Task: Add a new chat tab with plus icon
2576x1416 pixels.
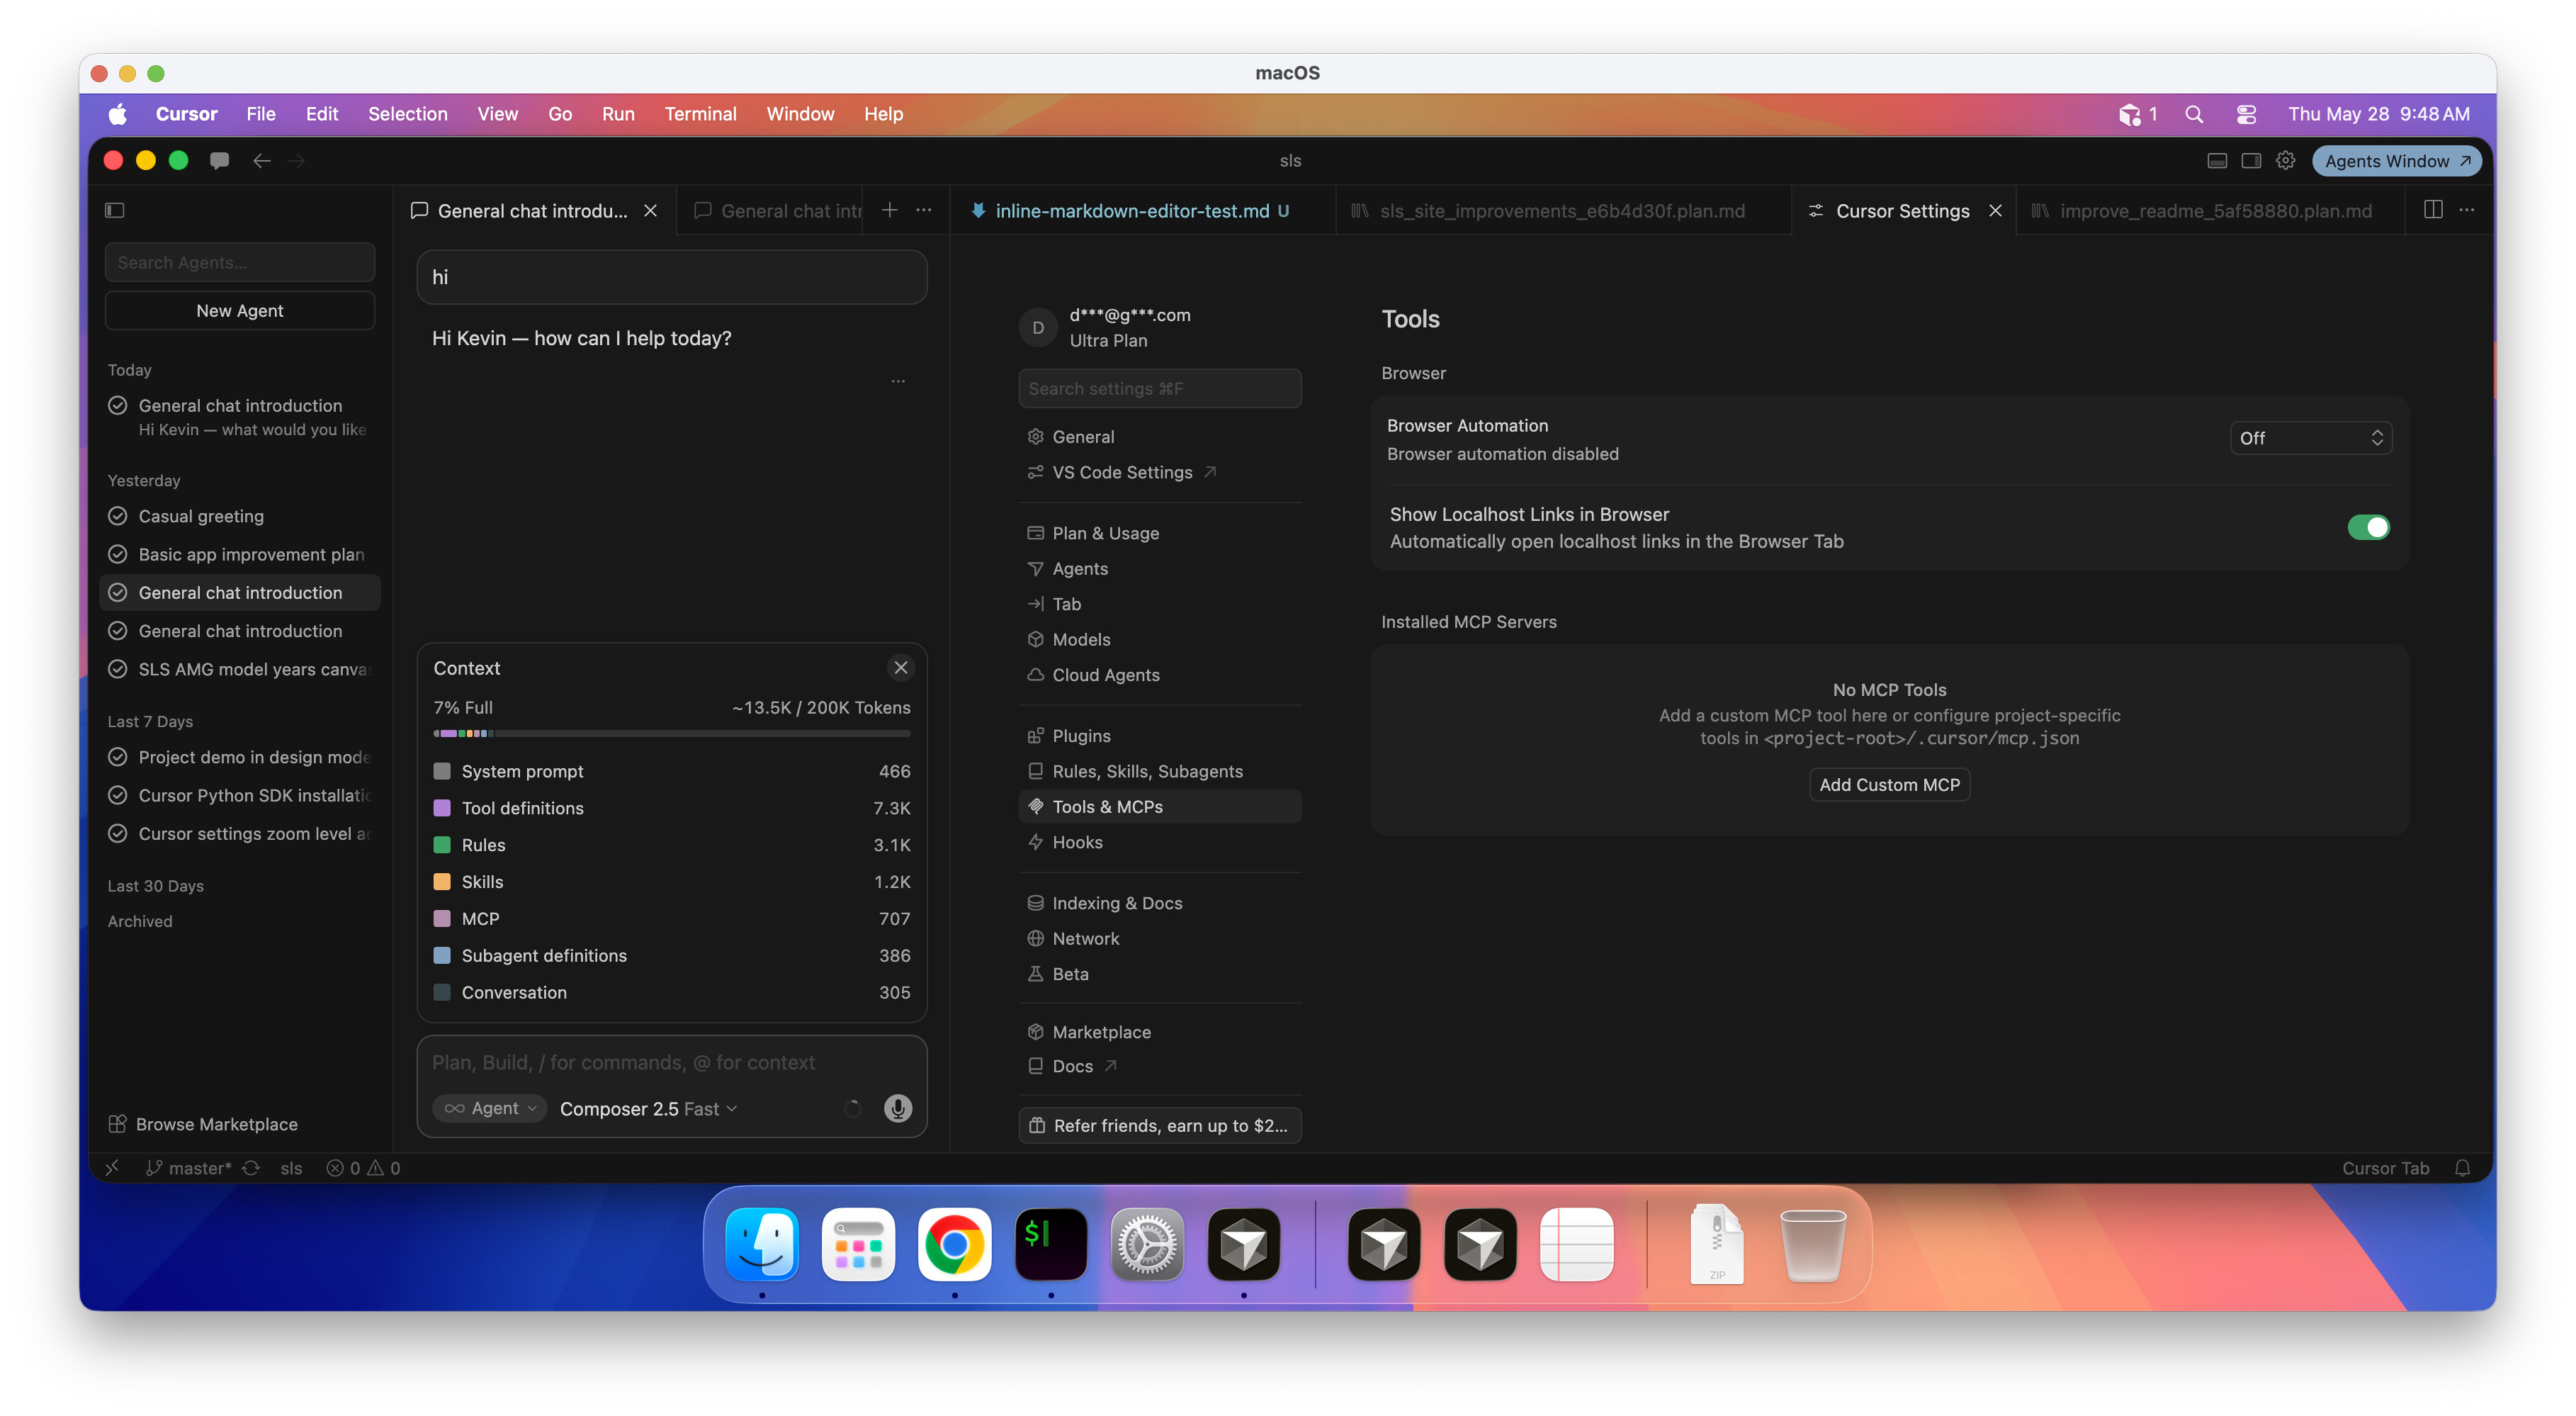Action: (x=890, y=210)
